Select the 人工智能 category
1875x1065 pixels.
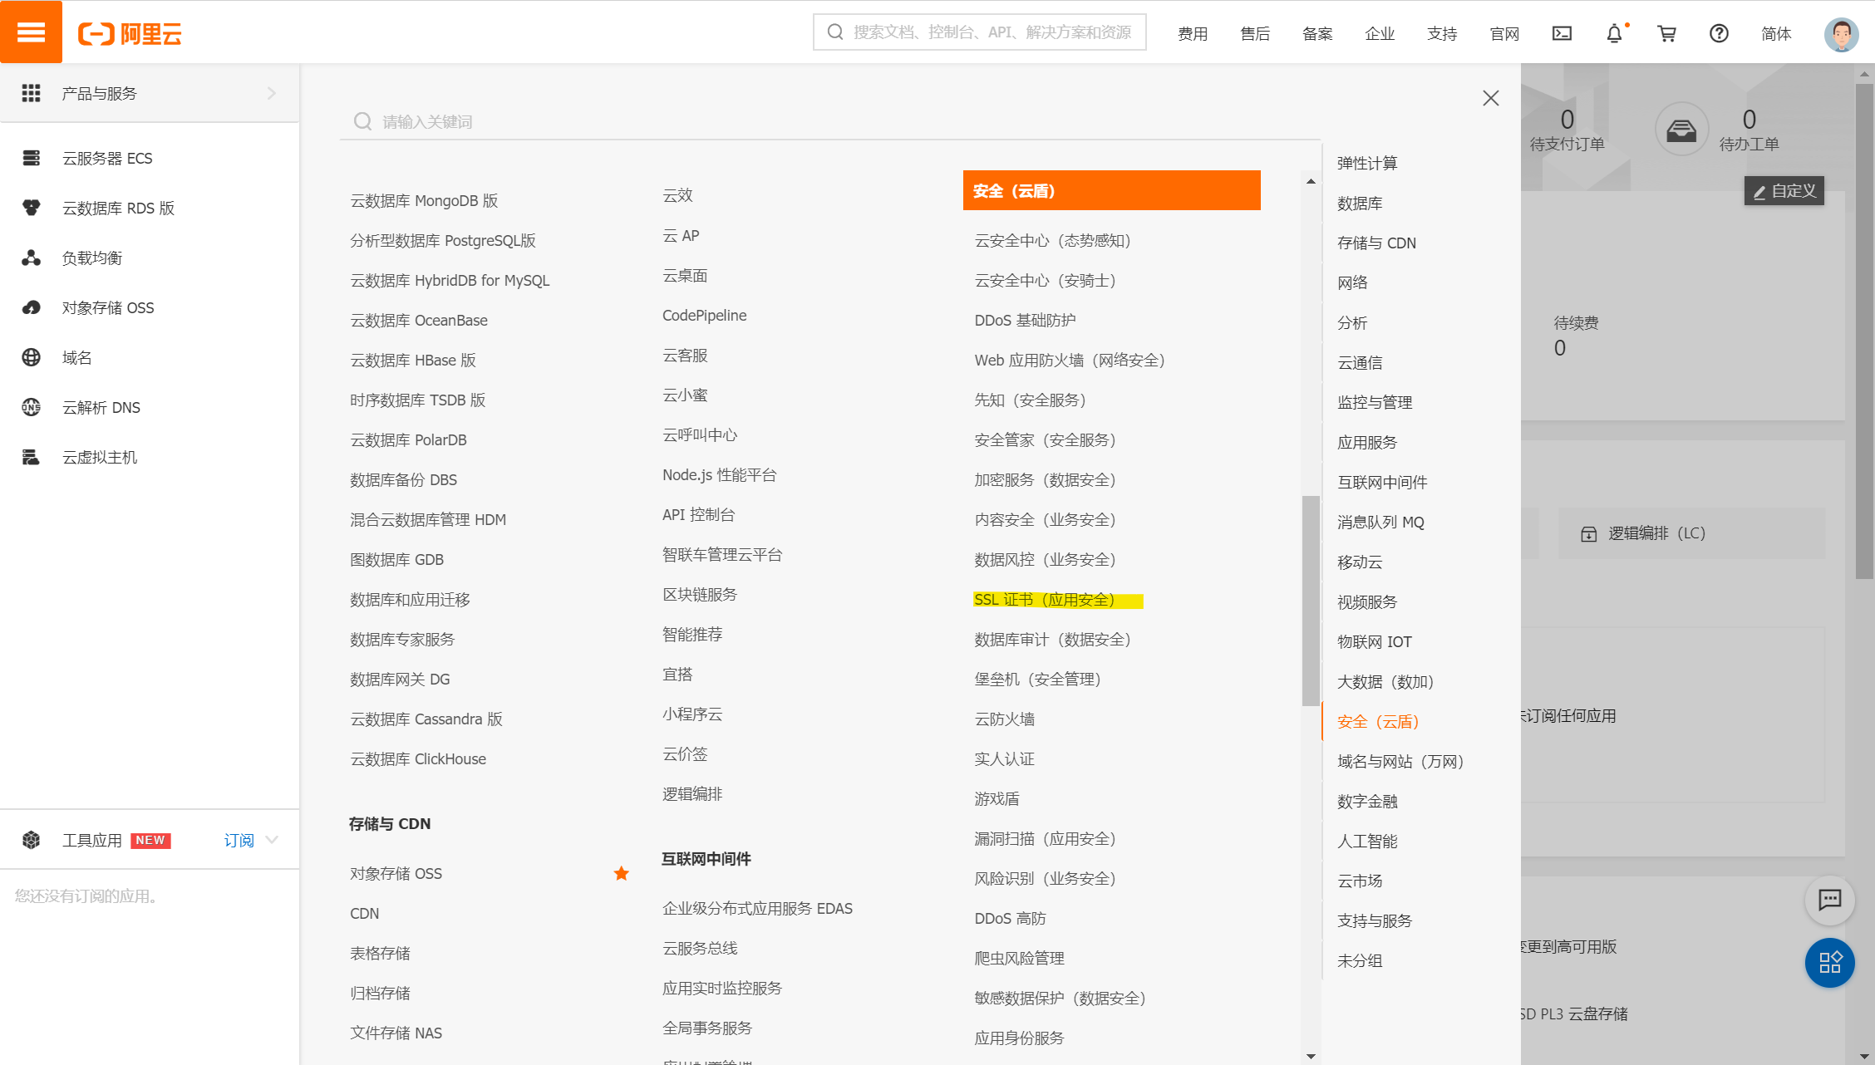click(1367, 841)
